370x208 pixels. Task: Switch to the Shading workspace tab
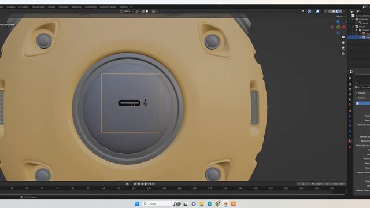(x=51, y=7)
